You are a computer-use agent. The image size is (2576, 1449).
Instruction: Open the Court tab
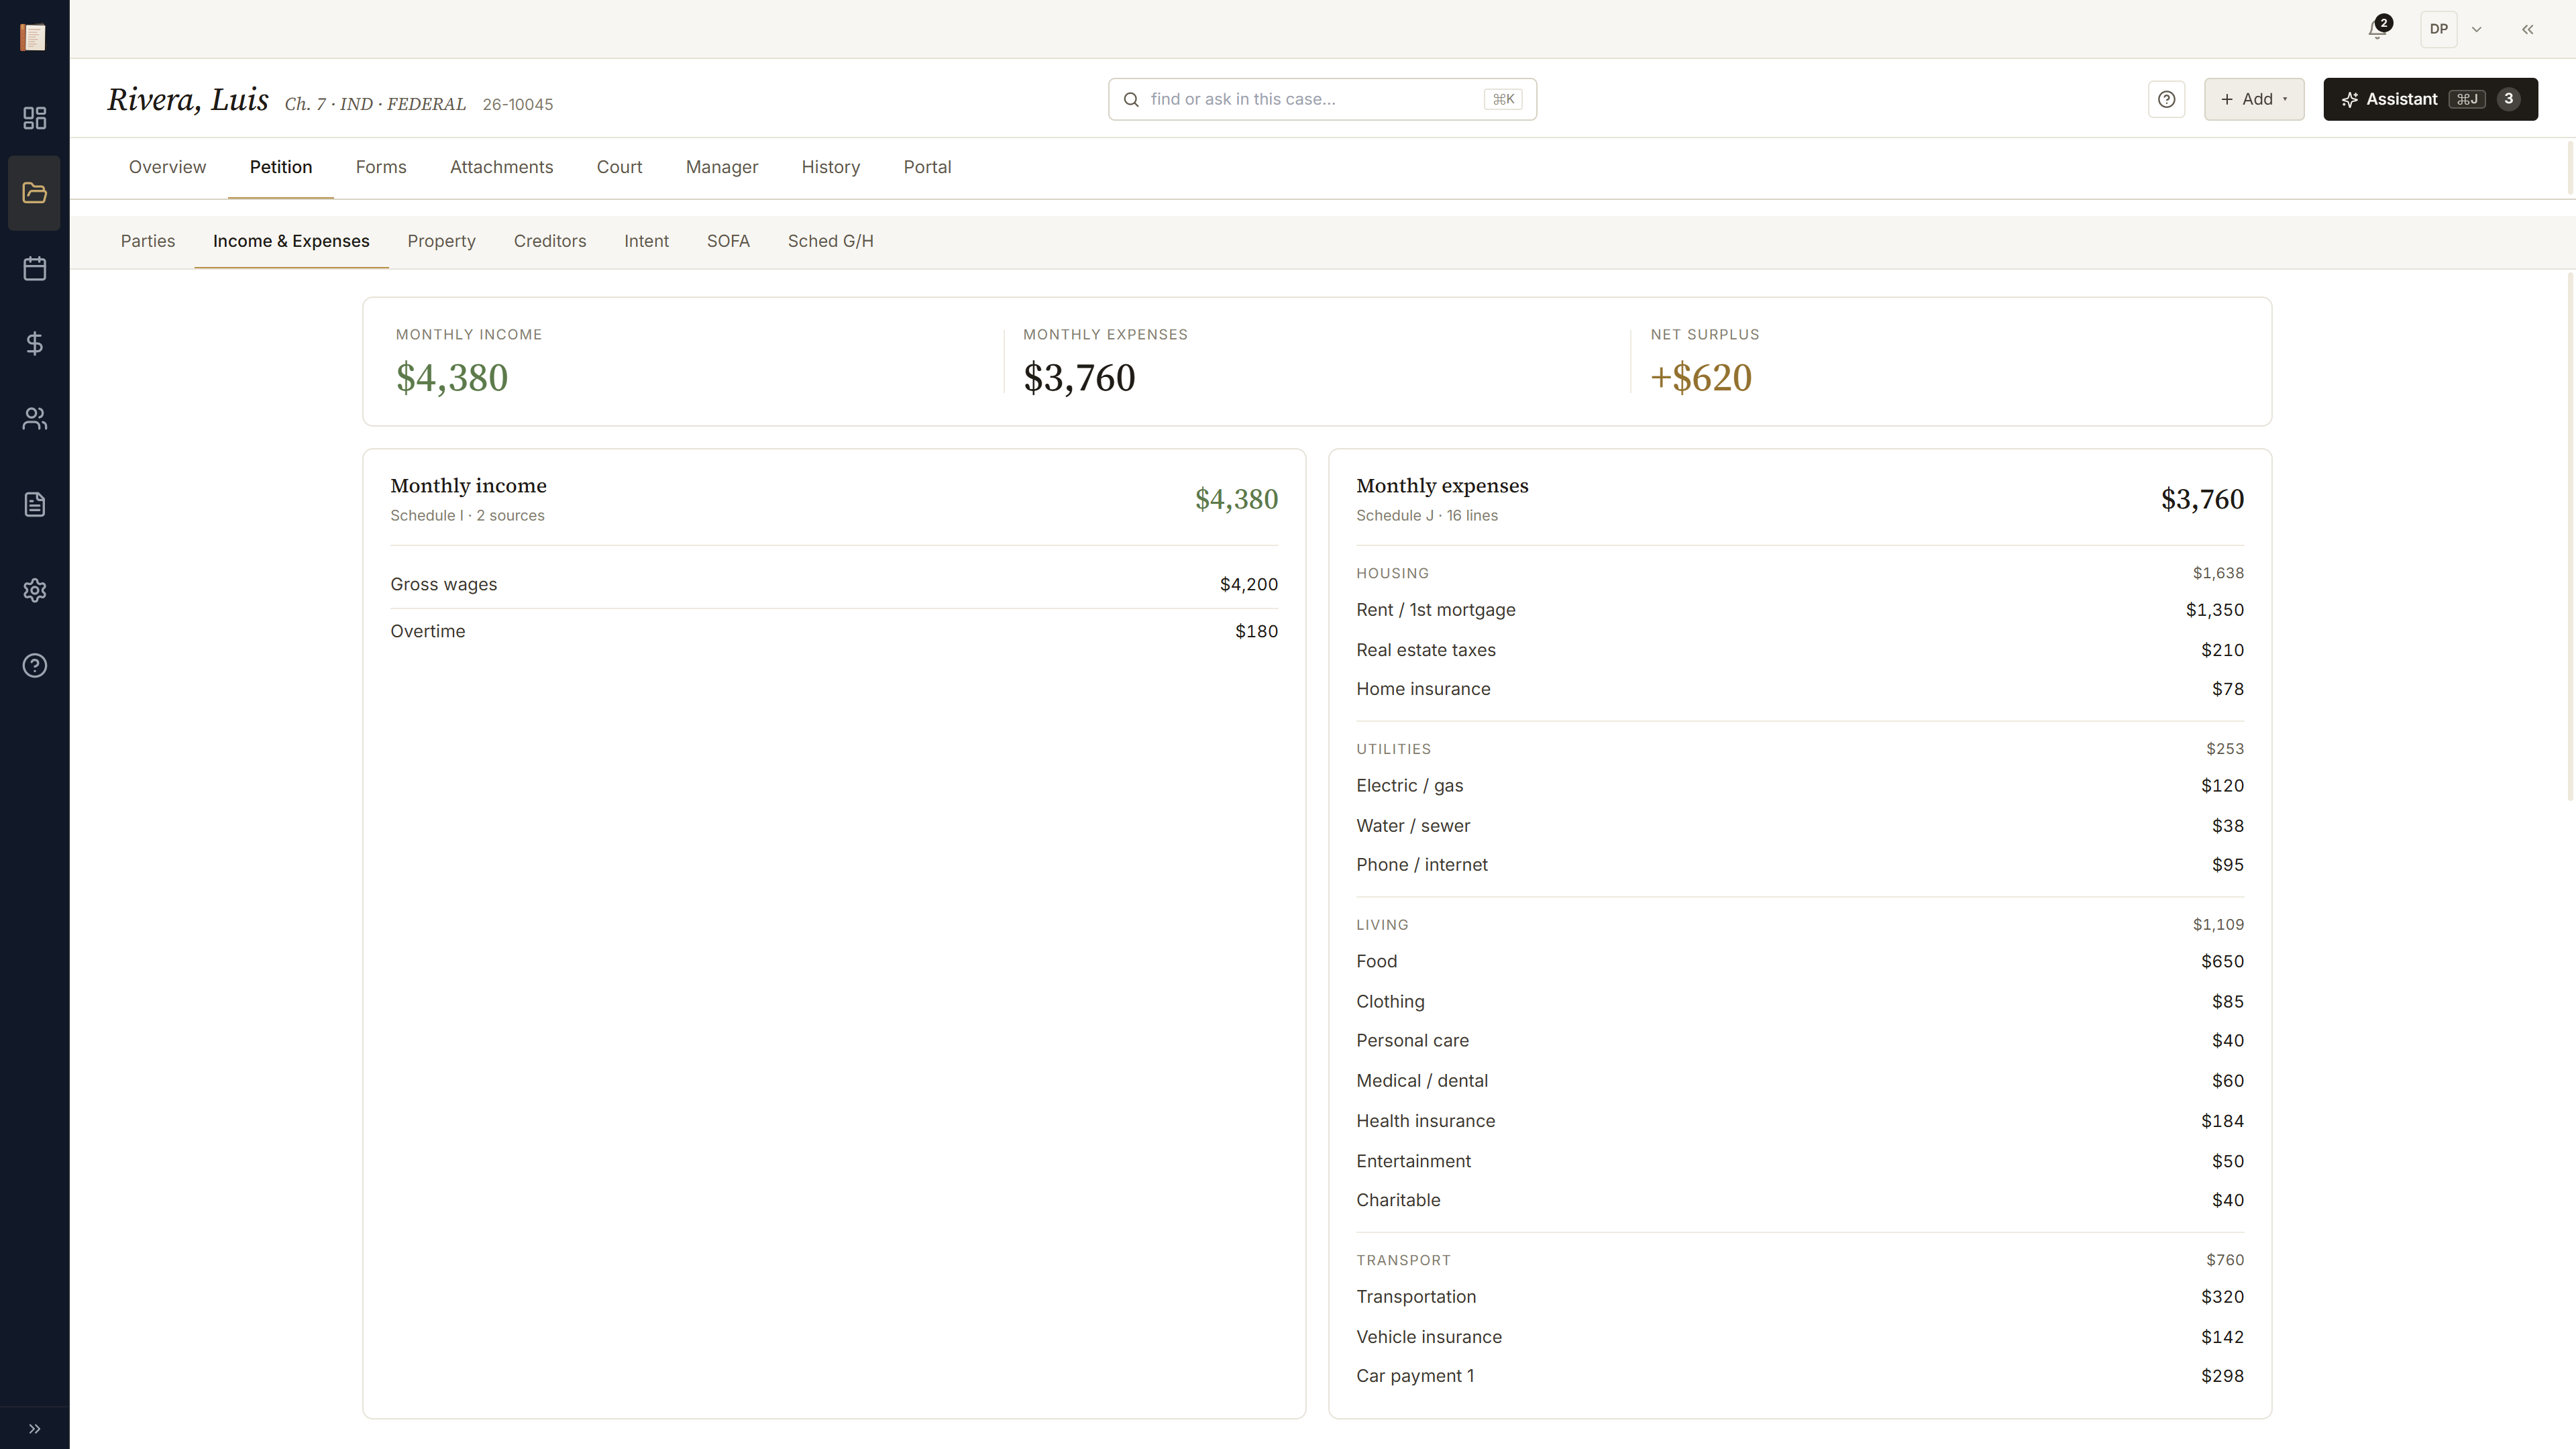click(x=619, y=167)
